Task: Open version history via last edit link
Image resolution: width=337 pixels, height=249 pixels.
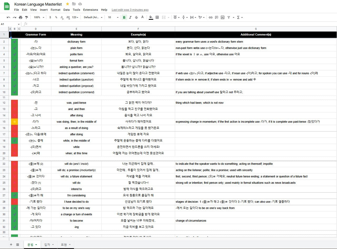Action: coord(130,10)
